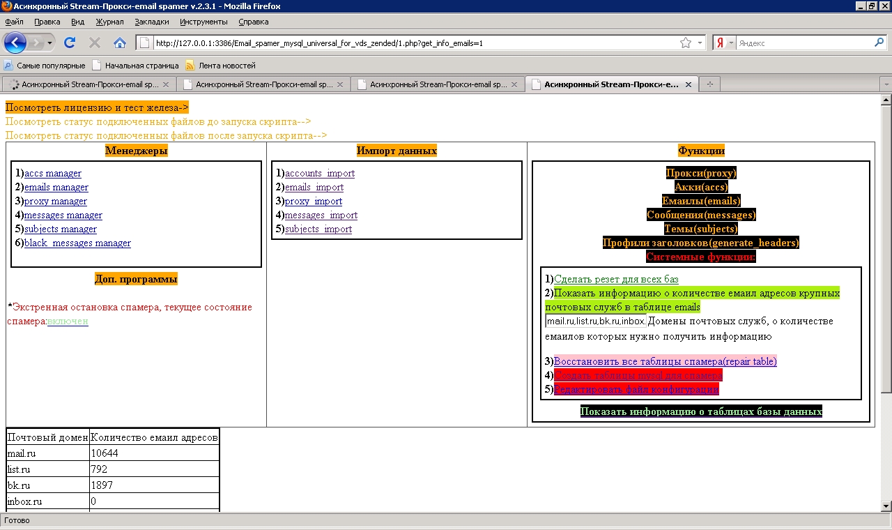The height and width of the screenshot is (530, 892).
Task: Click the URL address field
Action: [x=415, y=43]
